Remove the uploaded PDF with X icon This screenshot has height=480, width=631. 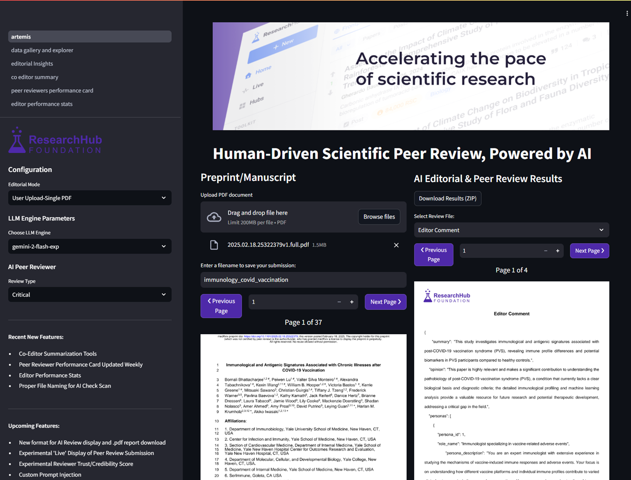(396, 245)
